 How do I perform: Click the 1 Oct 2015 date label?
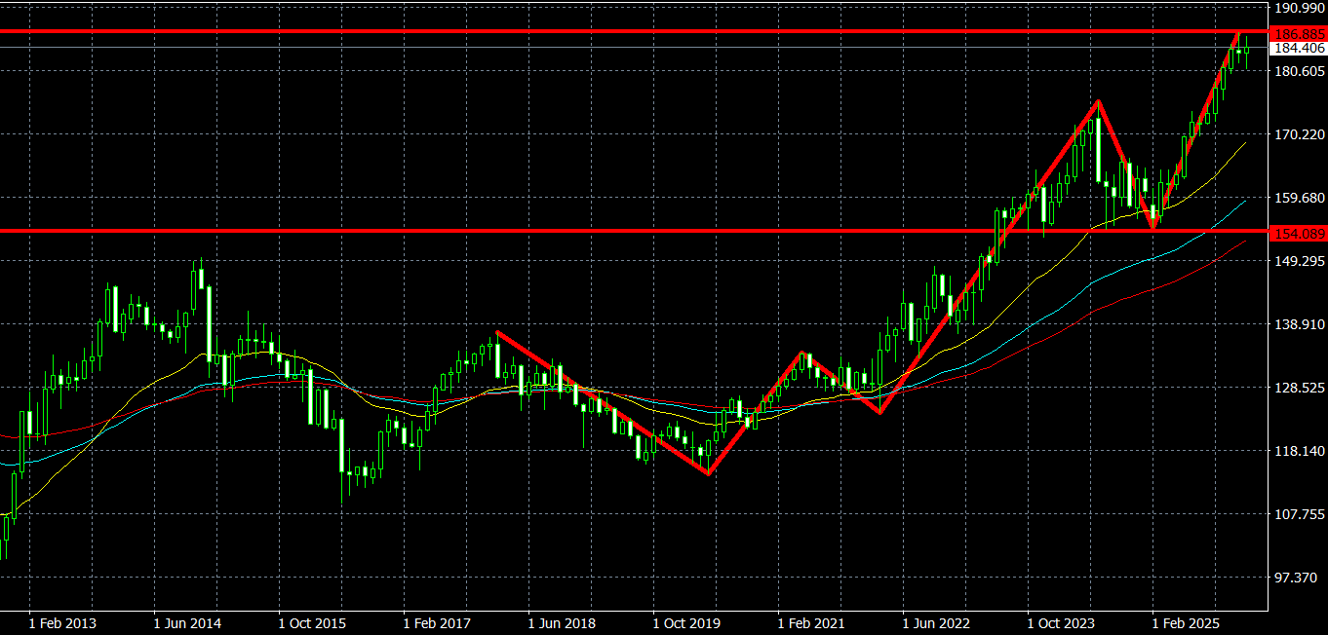(x=312, y=622)
